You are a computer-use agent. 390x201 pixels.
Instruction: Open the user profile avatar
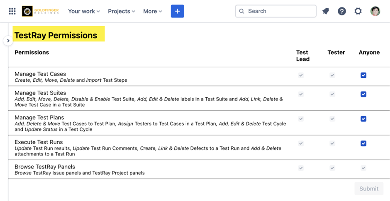[375, 11]
